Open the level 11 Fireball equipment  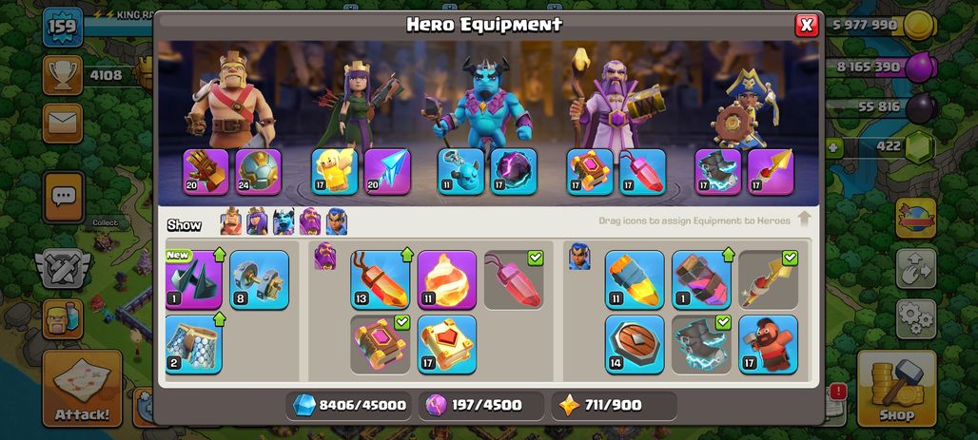[x=446, y=279]
